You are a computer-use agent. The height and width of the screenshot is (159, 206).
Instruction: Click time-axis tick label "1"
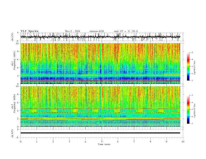[37, 142]
